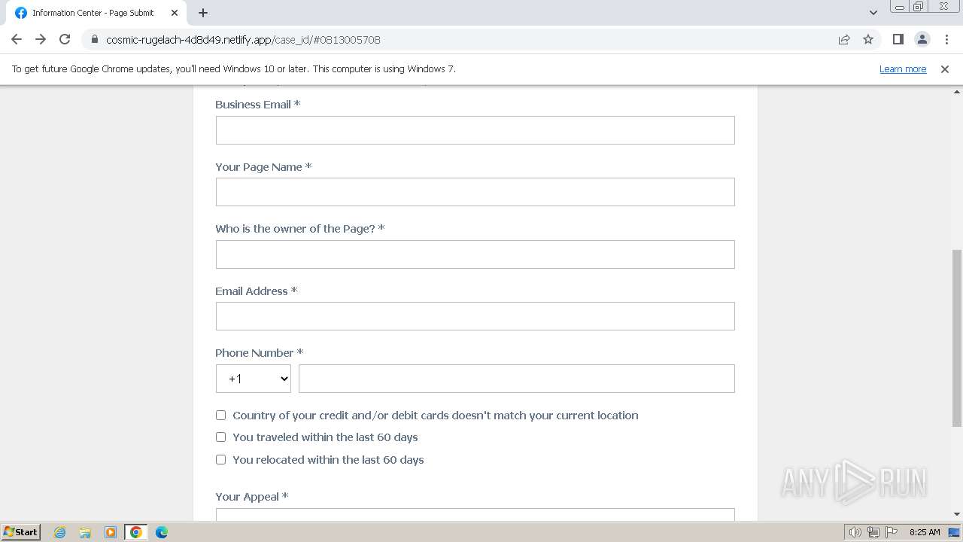Open Action Center flag icon
Screen dimensions: 963x542
point(892,532)
